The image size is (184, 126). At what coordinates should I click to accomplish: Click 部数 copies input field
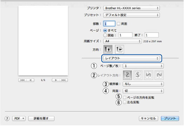[x=109, y=24]
